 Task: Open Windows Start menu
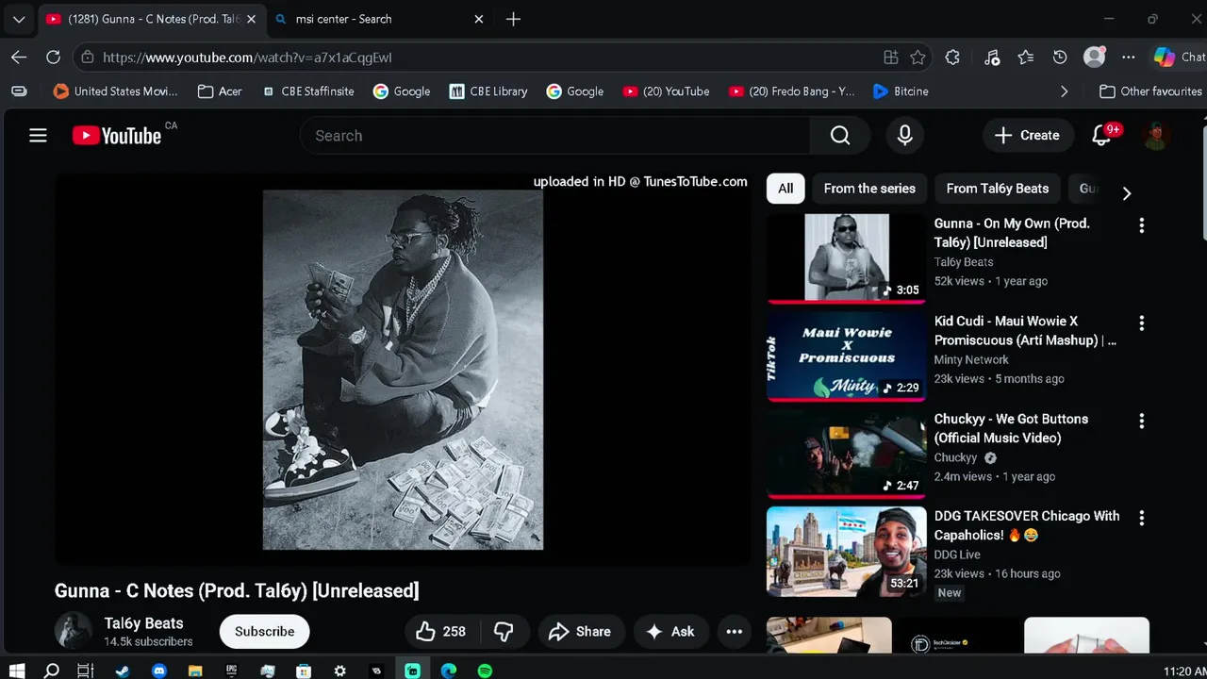coord(16,671)
